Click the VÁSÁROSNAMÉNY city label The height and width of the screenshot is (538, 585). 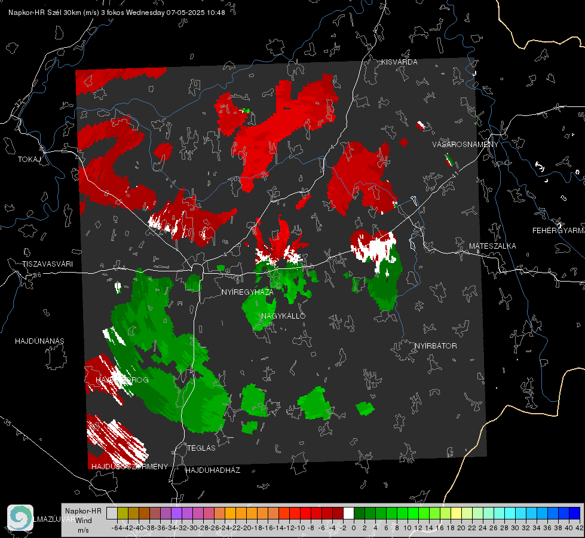[465, 145]
